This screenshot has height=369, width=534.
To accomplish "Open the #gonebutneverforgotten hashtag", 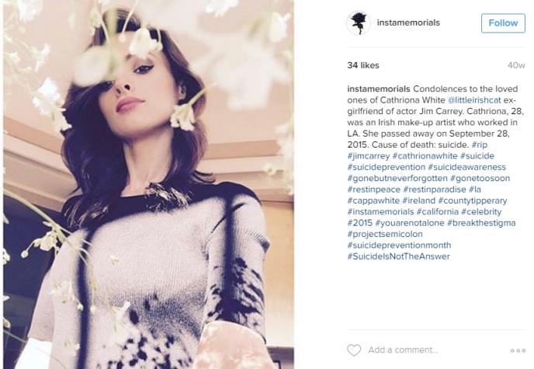I will (x=397, y=178).
